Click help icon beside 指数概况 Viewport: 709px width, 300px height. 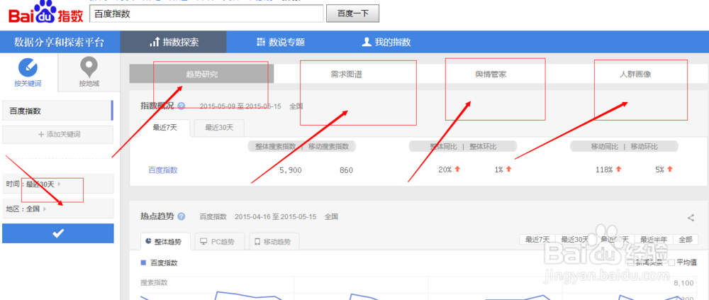pyautogui.click(x=182, y=106)
